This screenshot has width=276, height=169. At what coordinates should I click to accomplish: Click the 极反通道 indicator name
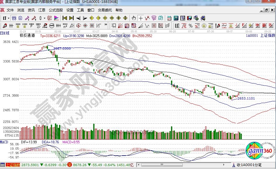pyautogui.click(x=27, y=36)
